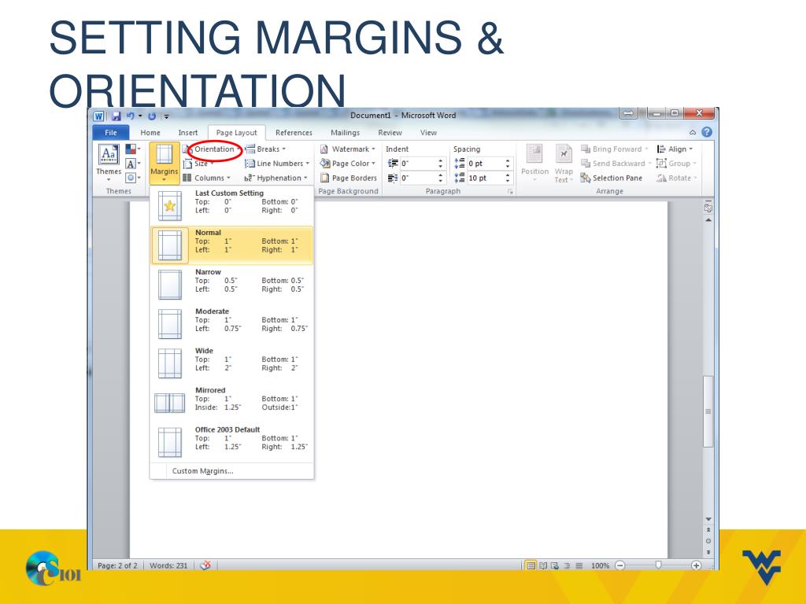Switch to the View tab

[x=429, y=132]
